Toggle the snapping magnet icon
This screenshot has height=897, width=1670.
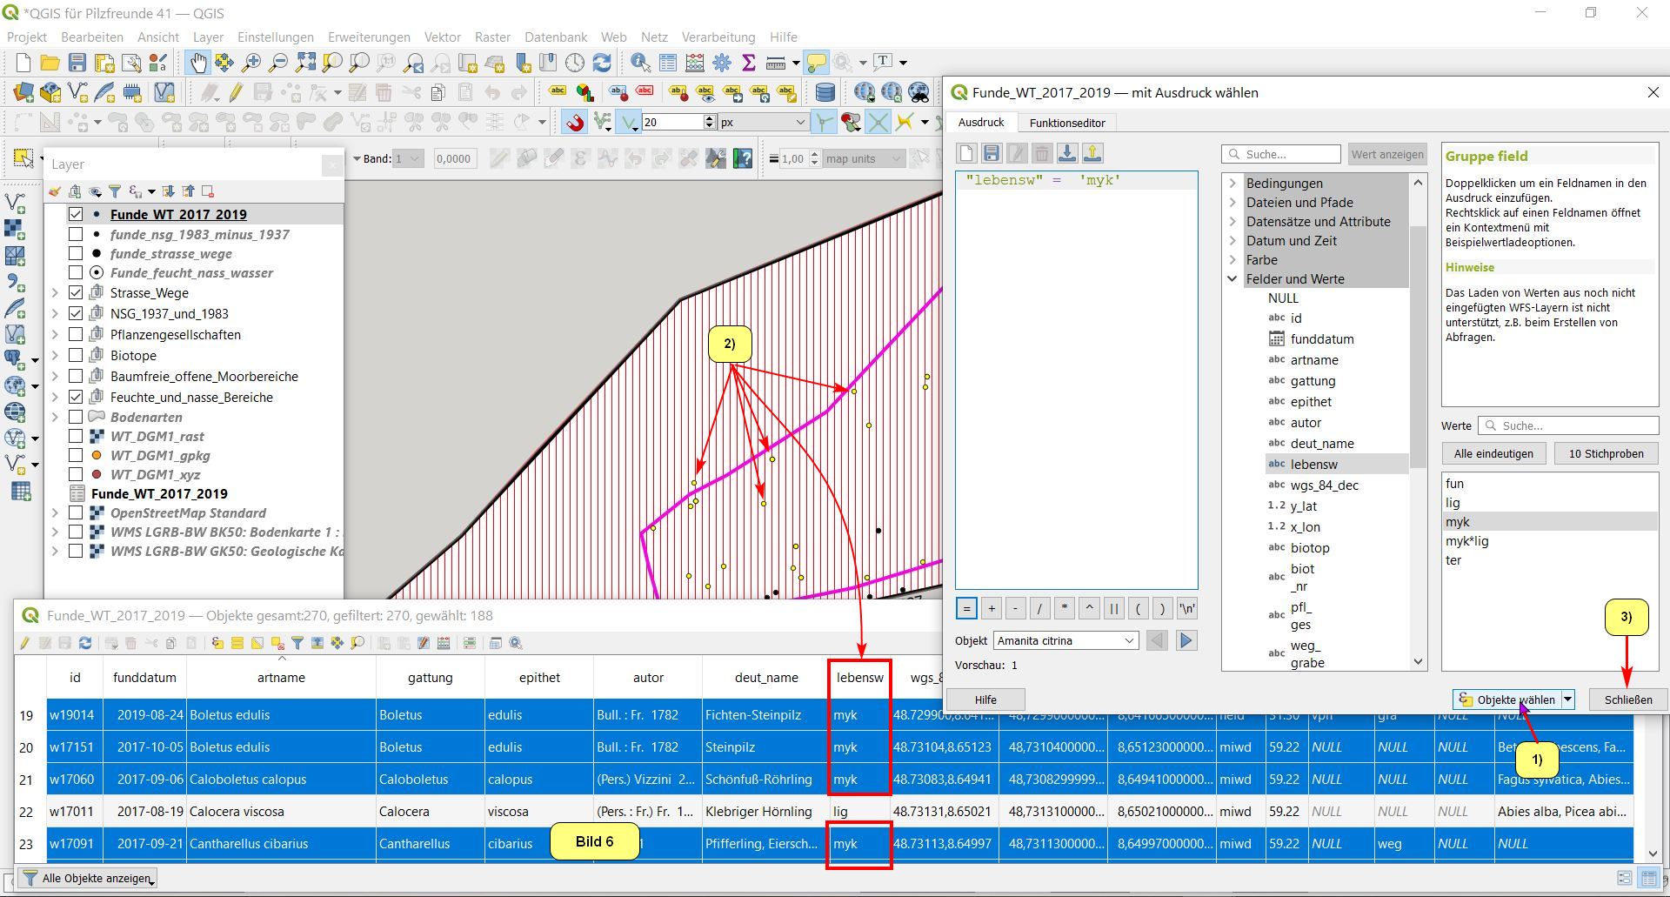[574, 123]
